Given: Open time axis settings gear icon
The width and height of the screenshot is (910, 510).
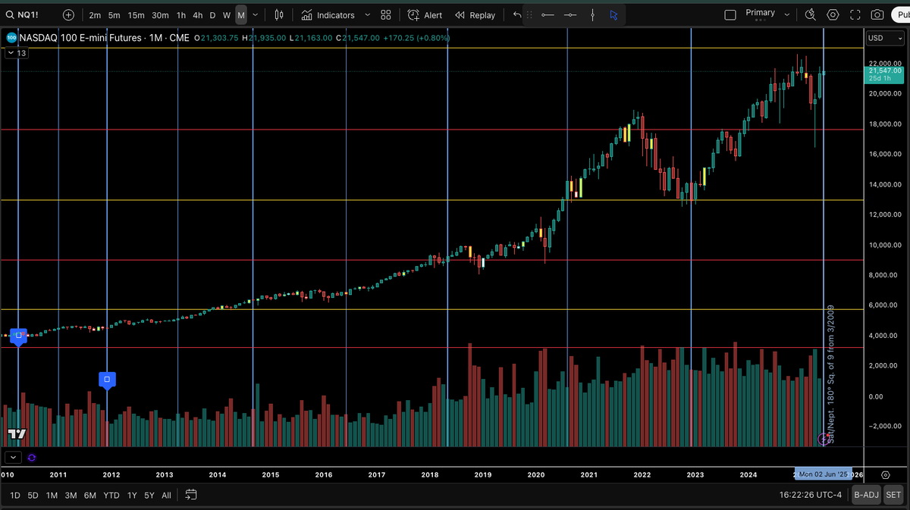Looking at the screenshot, I should tap(885, 474).
